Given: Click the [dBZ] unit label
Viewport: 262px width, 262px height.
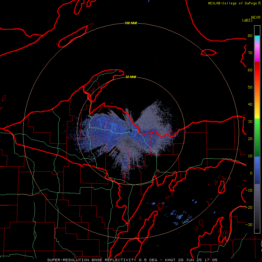Looking at the screenshot, I should [247, 20].
